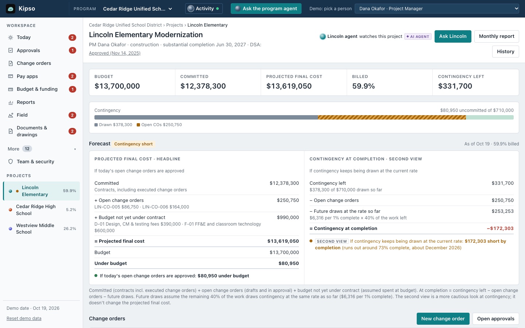Click the Lincoln agent orb icon
The width and height of the screenshot is (525, 328).
tap(323, 36)
